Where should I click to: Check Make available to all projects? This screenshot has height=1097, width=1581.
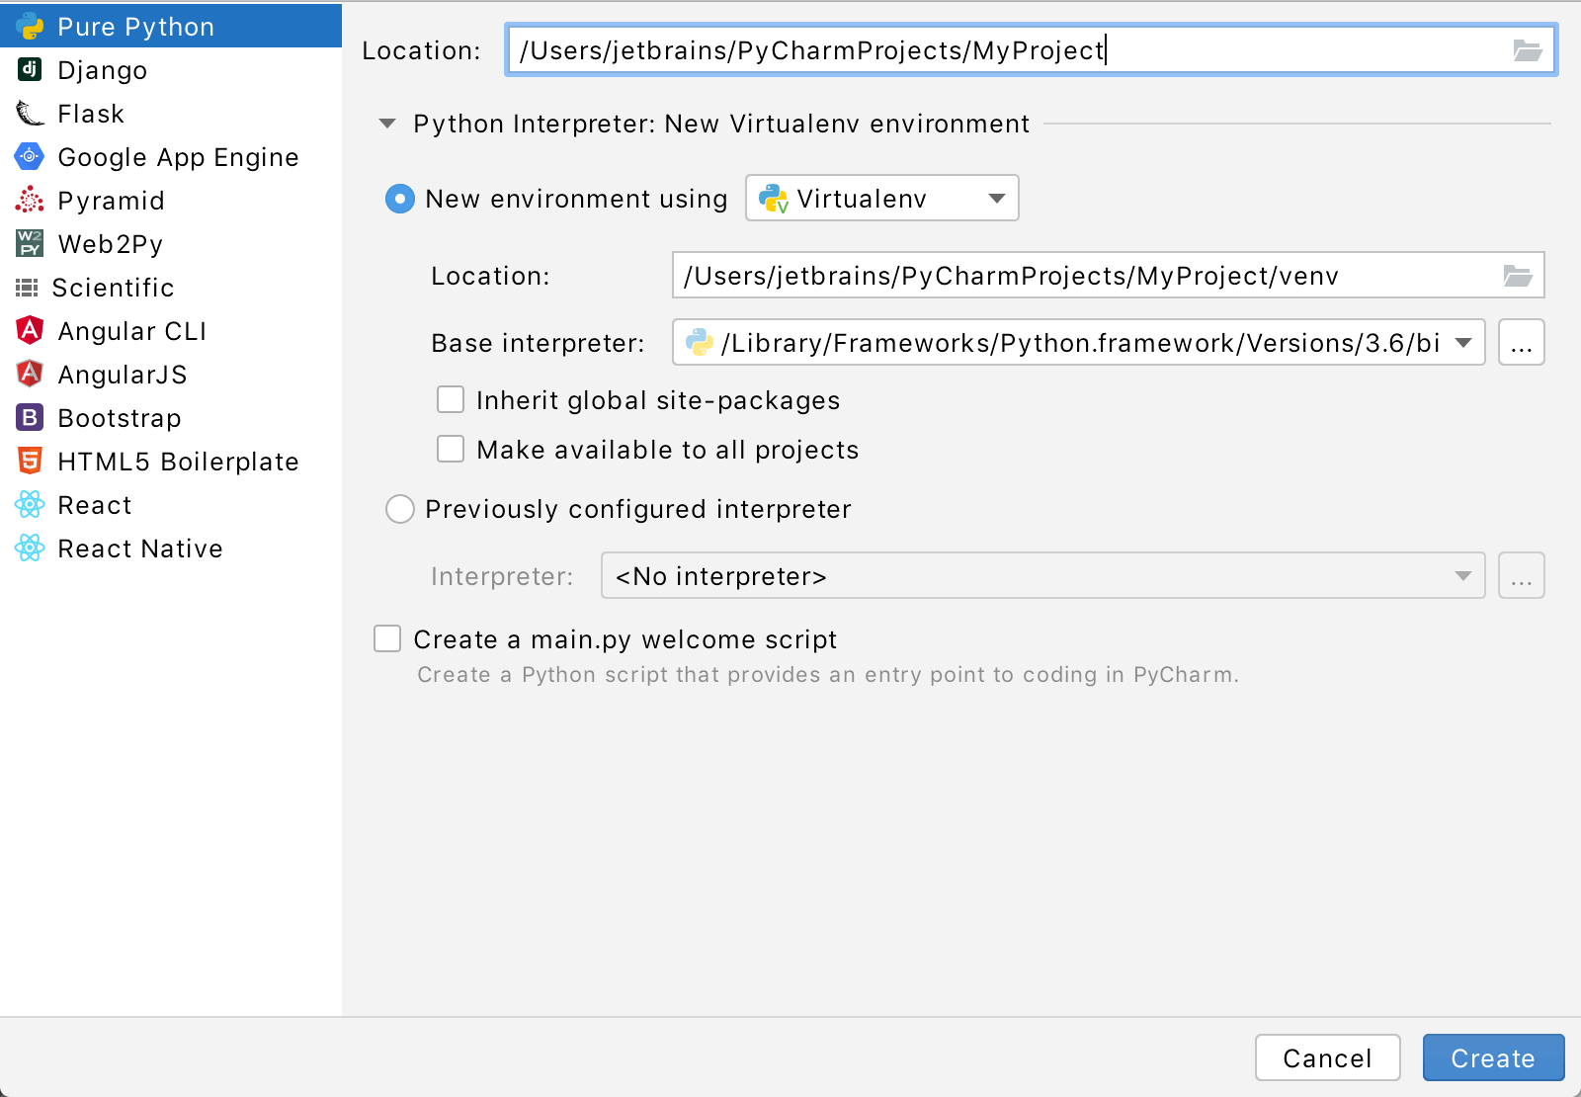[x=450, y=449]
